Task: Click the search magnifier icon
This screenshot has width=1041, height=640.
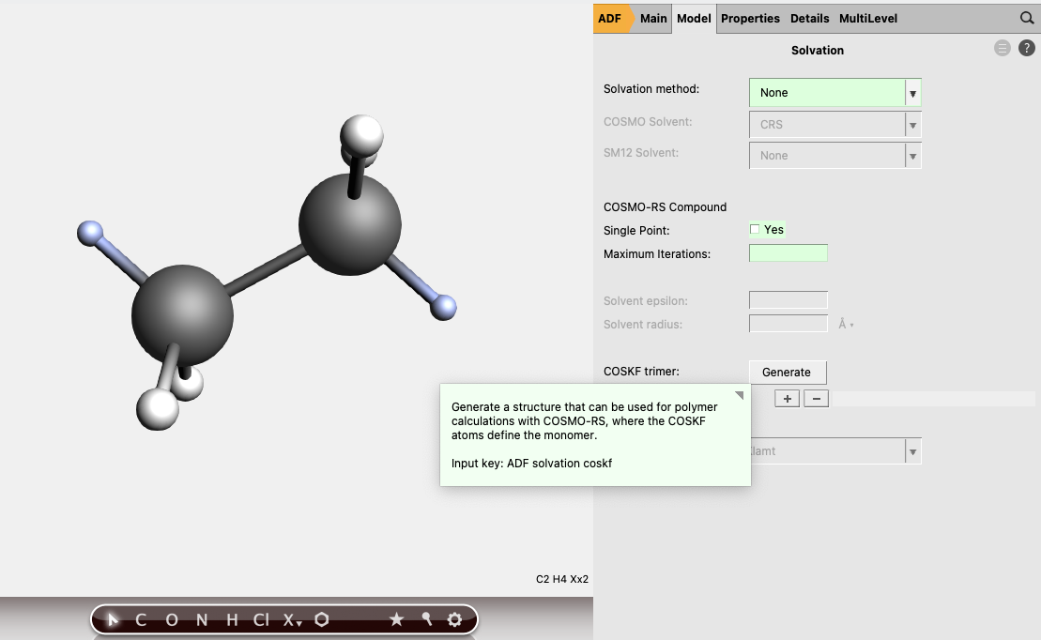Action: [1027, 18]
